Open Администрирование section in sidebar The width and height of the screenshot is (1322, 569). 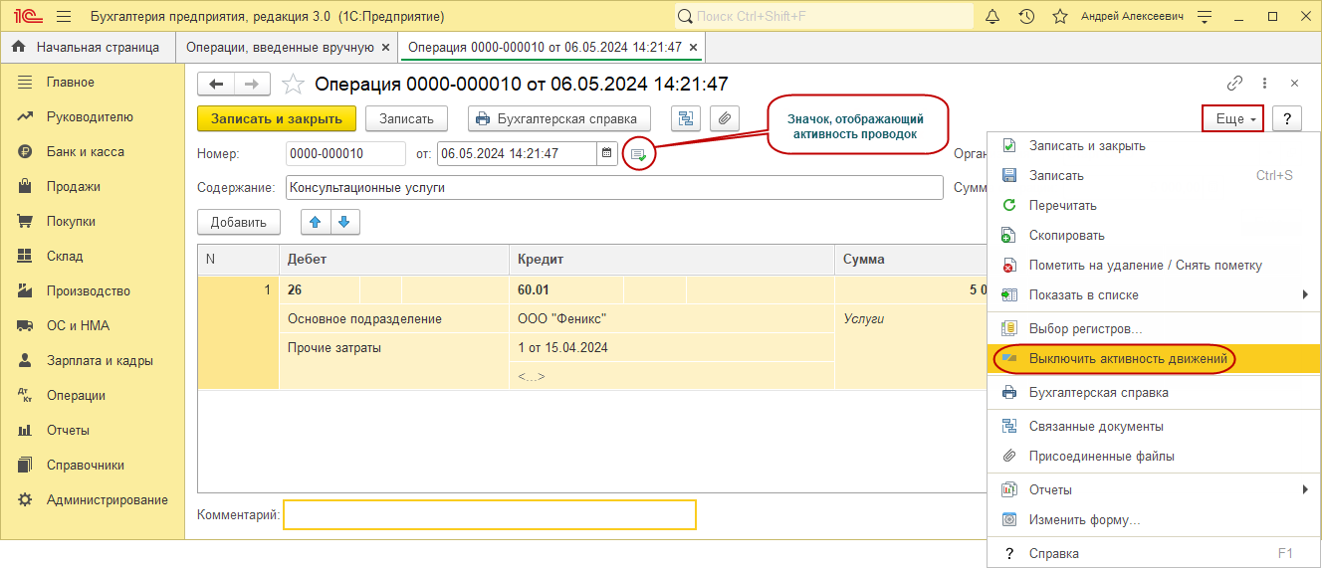(93, 499)
